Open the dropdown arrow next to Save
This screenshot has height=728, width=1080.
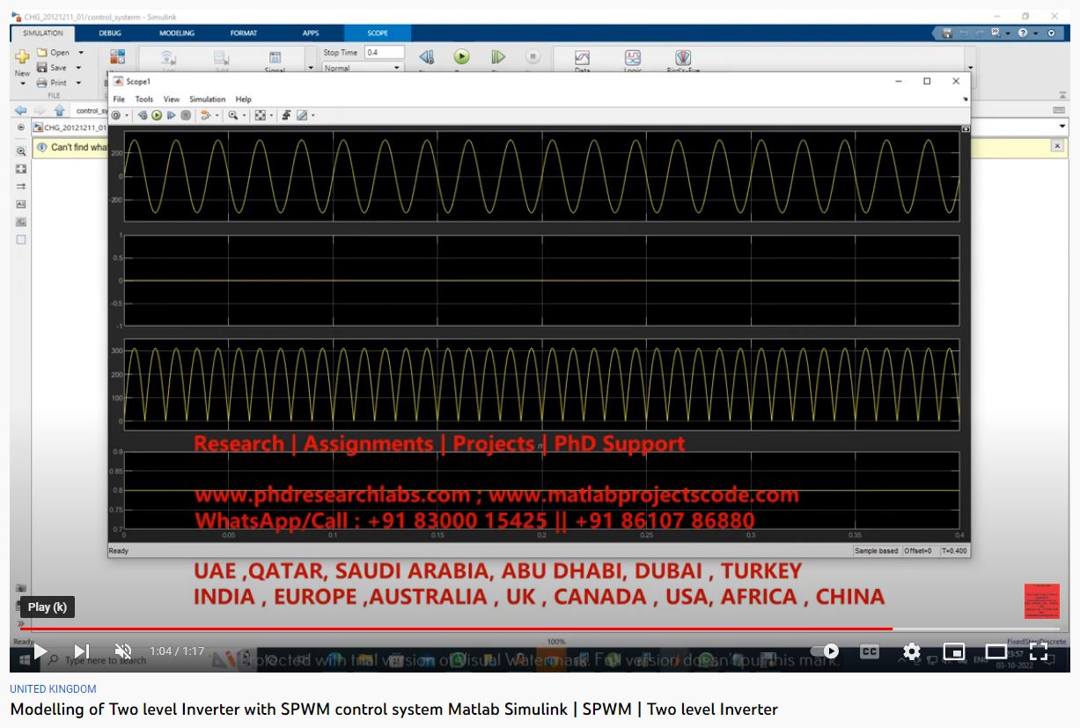78,68
